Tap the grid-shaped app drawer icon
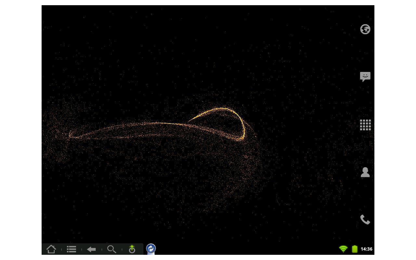The width and height of the screenshot is (416, 260). 365,125
